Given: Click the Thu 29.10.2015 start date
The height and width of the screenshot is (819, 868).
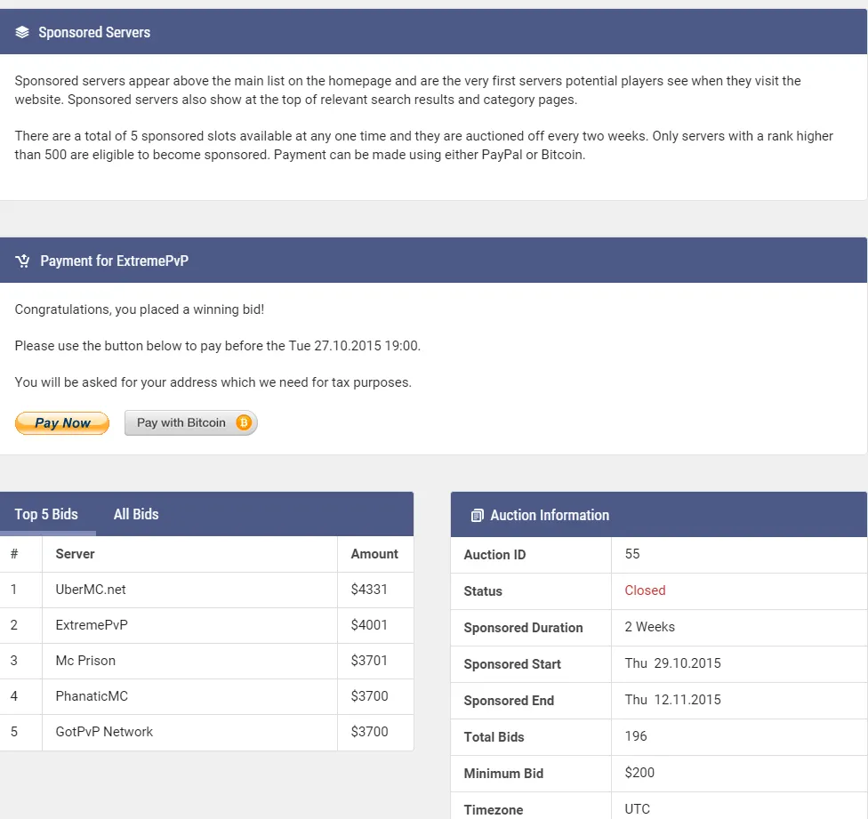Looking at the screenshot, I should click(x=672, y=663).
